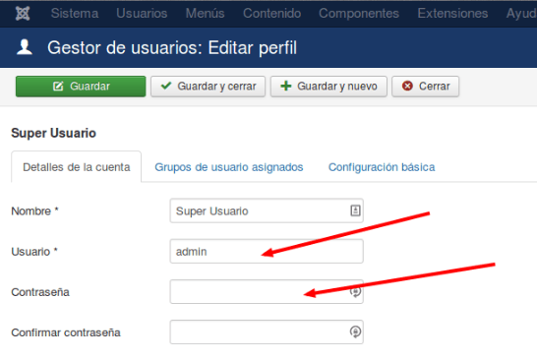The width and height of the screenshot is (537, 360).
Task: Click Guardar y cerrar button
Action: tap(209, 87)
